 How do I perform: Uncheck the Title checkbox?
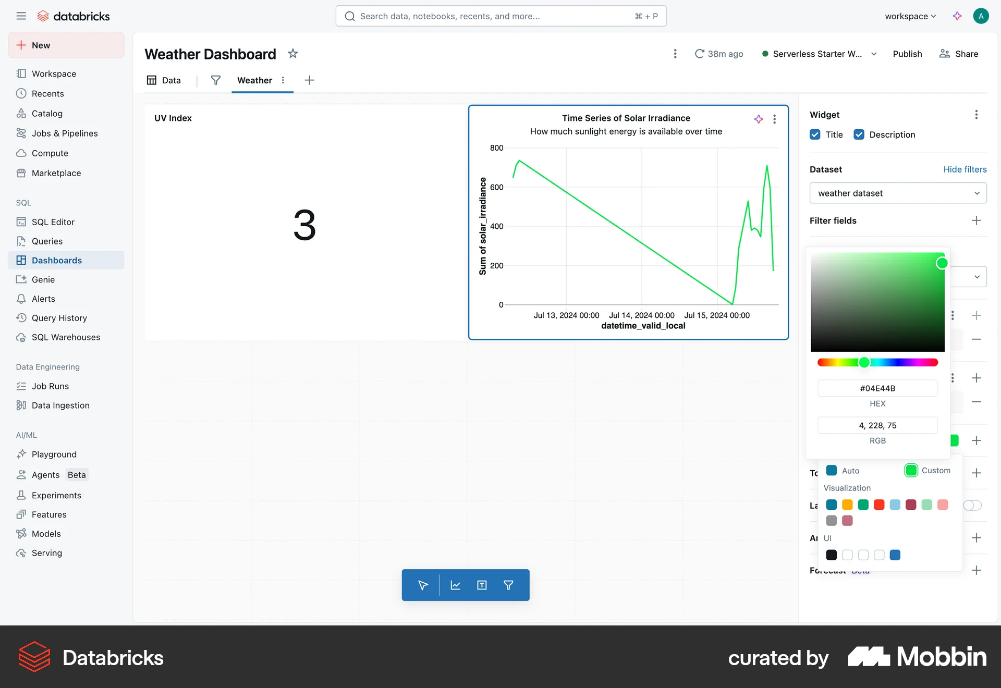(814, 134)
